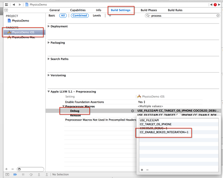
Task: Pause program execution
Action: point(23,174)
